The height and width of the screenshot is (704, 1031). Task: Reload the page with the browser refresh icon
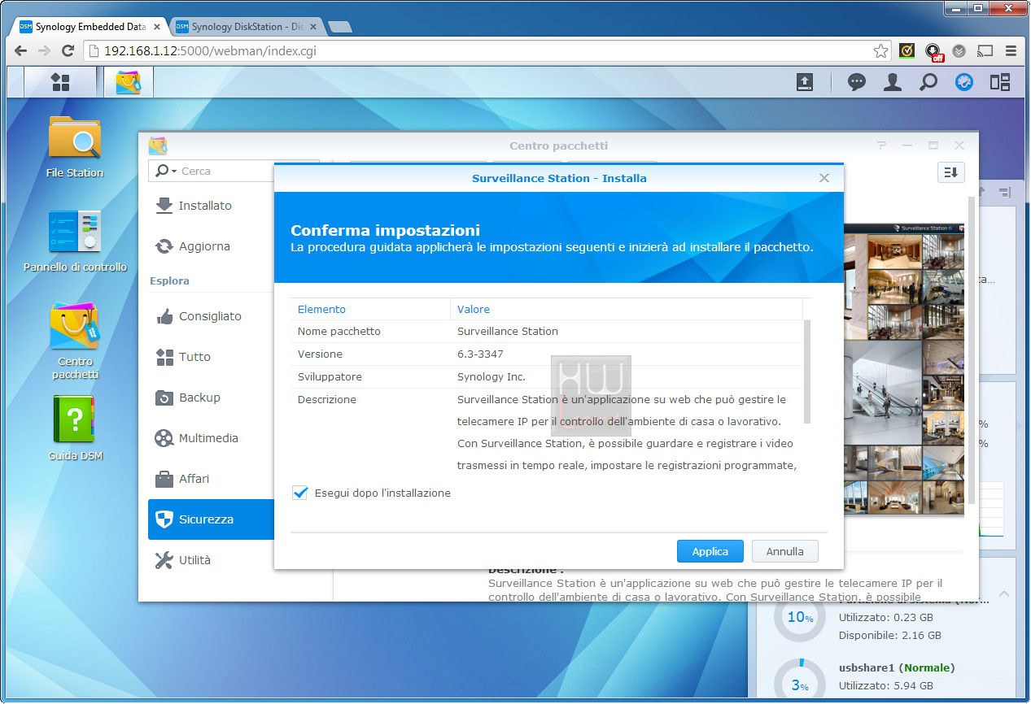click(x=68, y=51)
